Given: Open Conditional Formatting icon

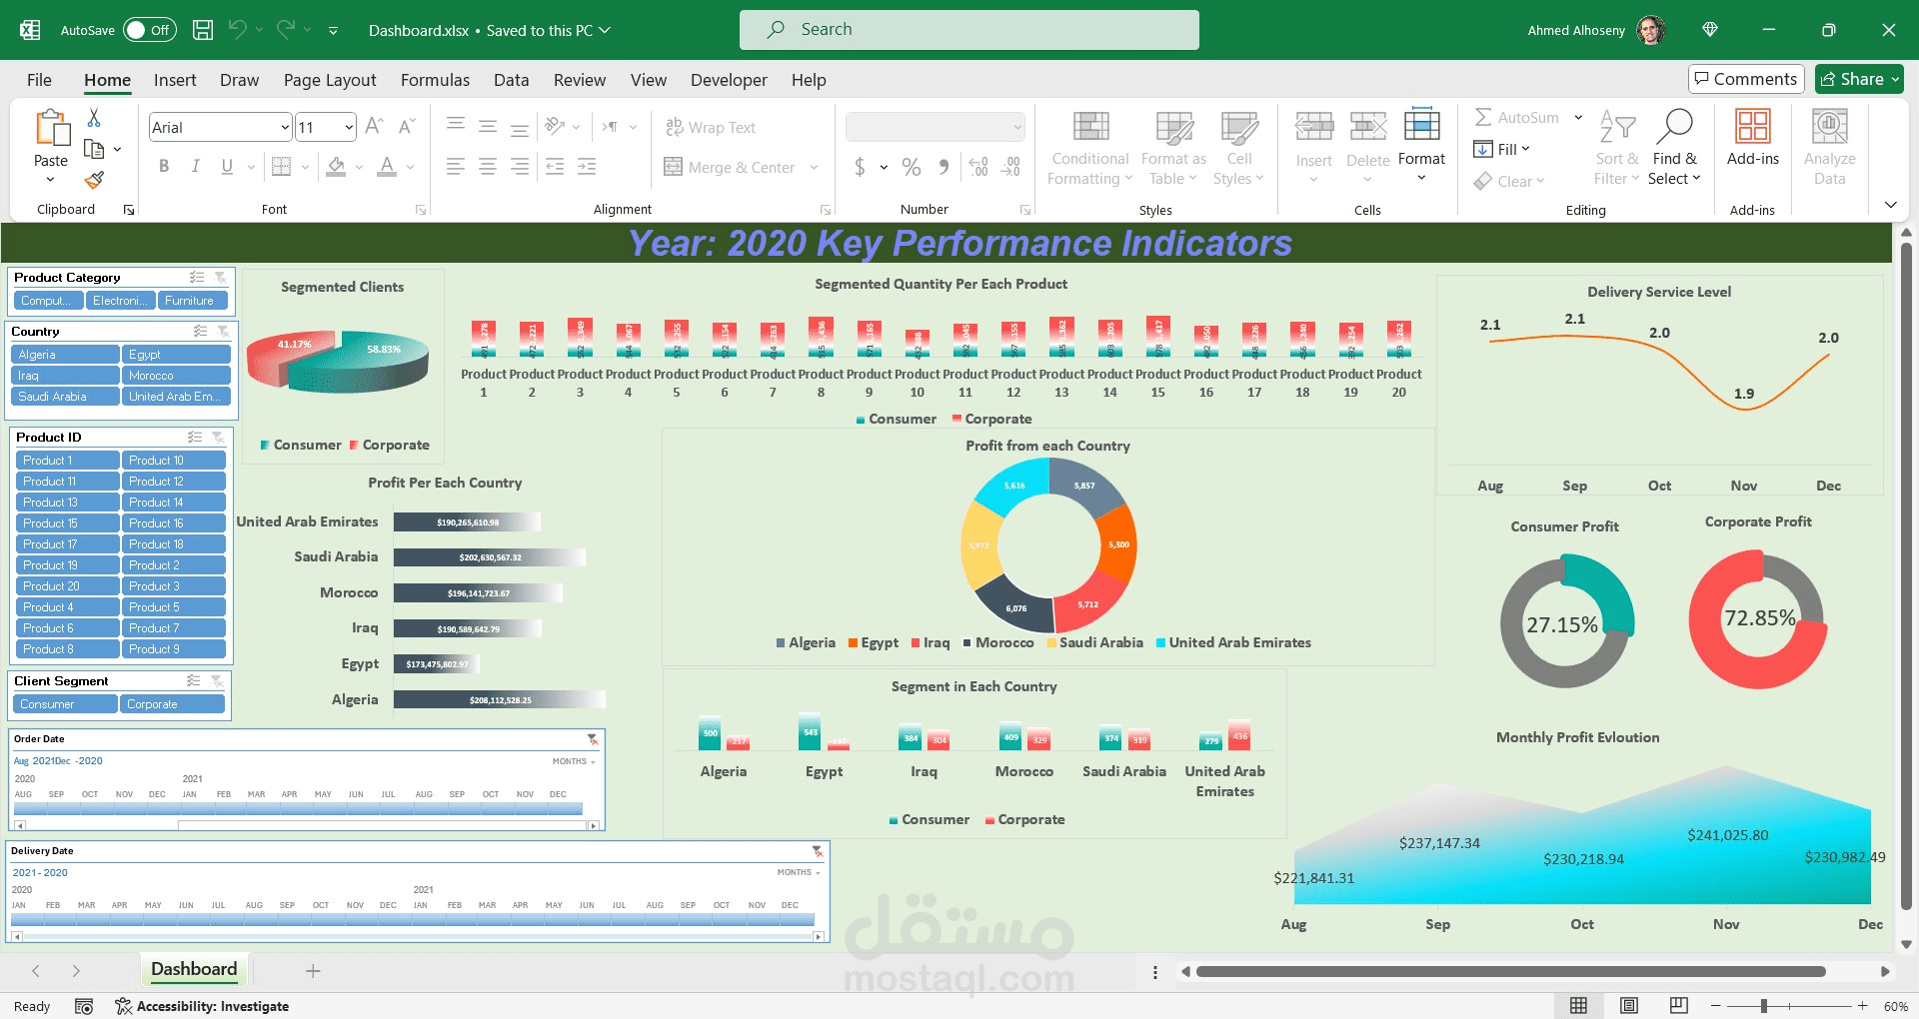Looking at the screenshot, I should point(1090,128).
